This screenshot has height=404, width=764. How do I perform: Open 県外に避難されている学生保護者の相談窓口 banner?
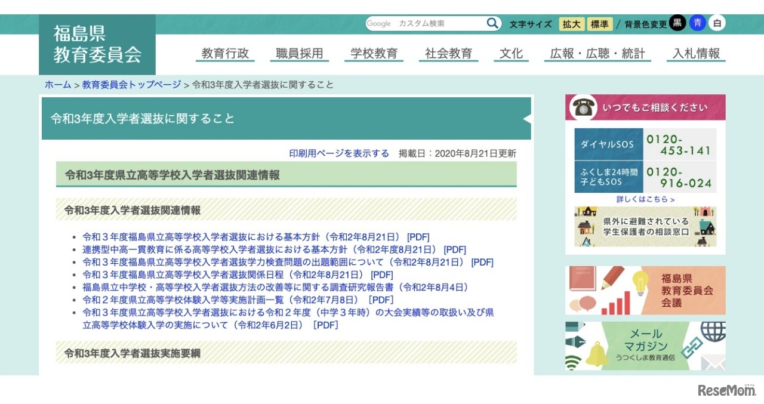tap(645, 227)
